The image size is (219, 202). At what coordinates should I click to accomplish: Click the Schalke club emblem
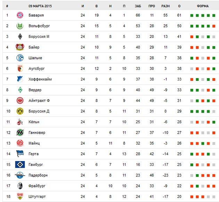click(x=19, y=58)
